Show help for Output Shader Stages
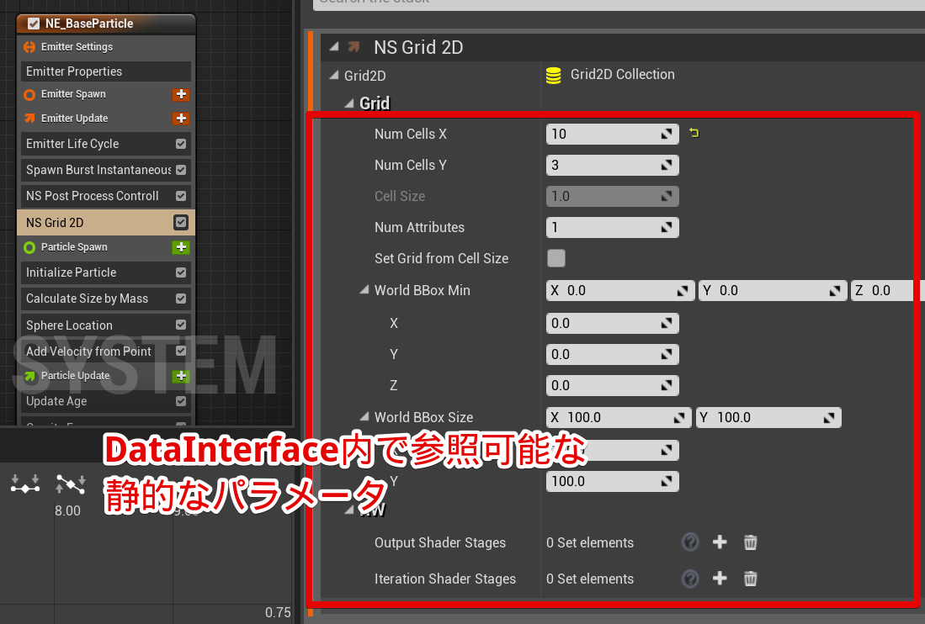Image resolution: width=925 pixels, height=624 pixels. click(x=690, y=542)
